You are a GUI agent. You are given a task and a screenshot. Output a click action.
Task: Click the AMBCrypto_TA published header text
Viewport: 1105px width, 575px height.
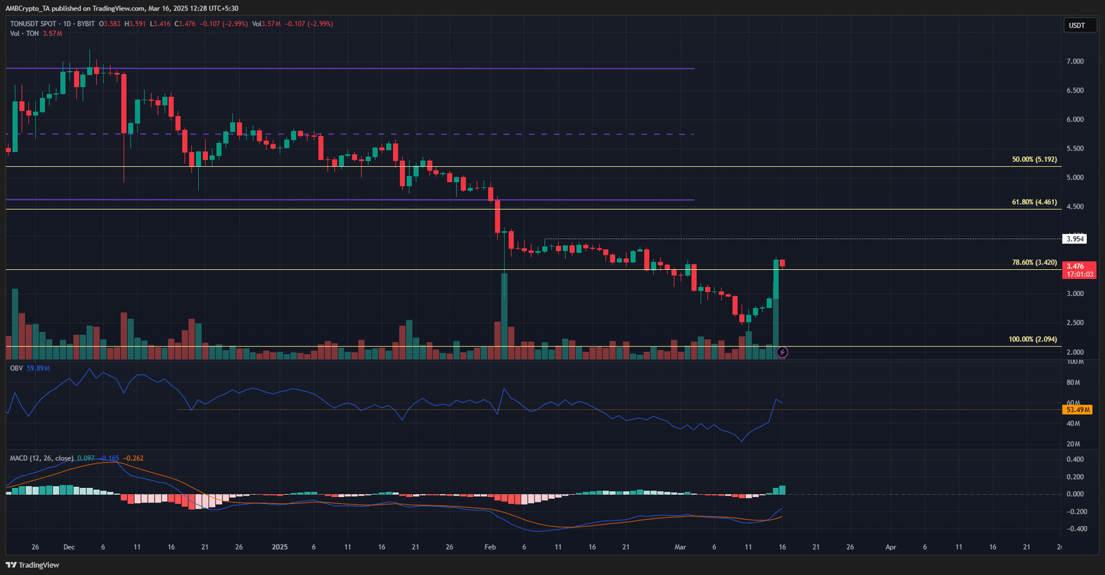(122, 8)
